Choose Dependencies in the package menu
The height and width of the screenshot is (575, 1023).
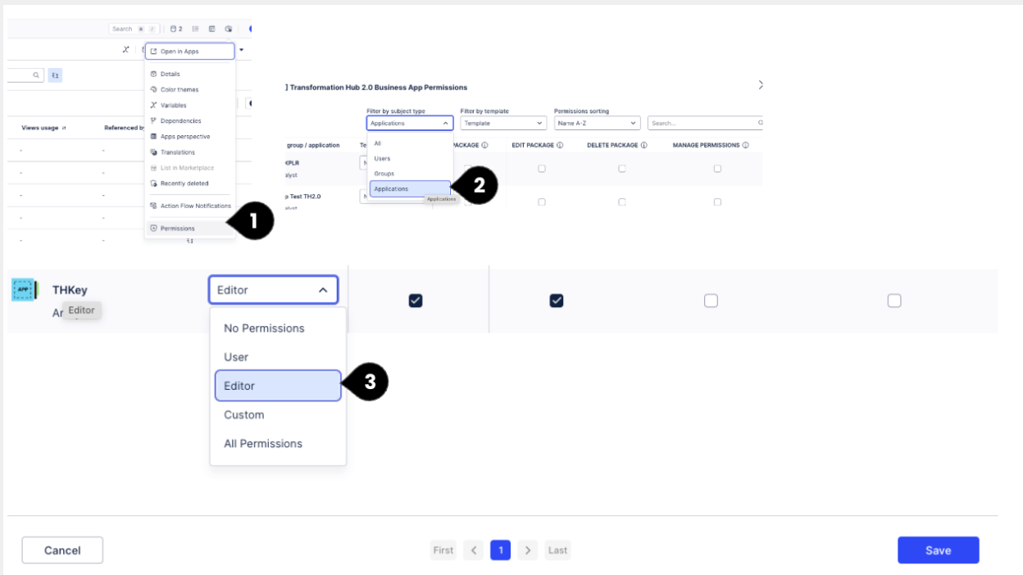click(x=180, y=121)
